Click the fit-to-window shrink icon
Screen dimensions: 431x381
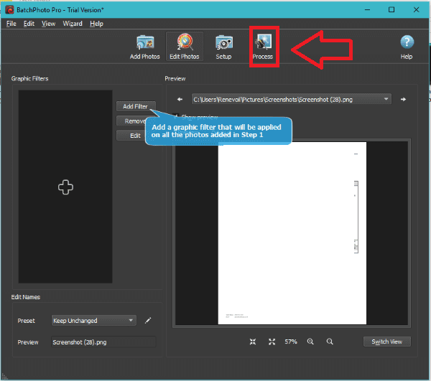[253, 342]
